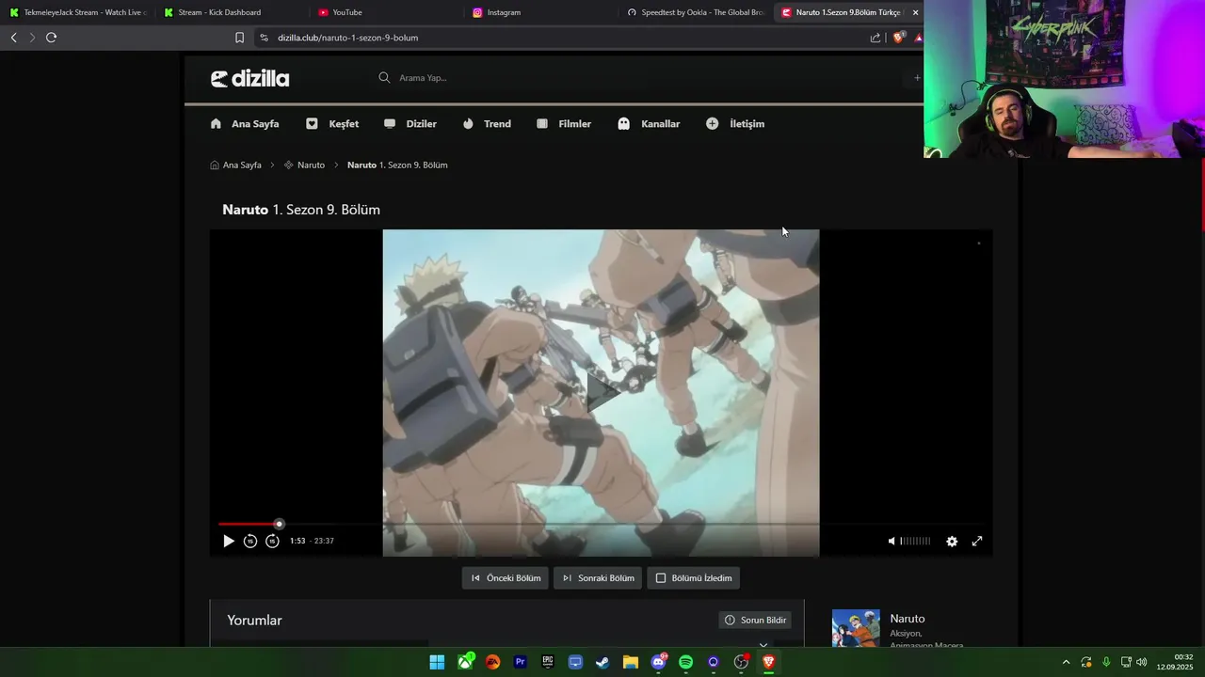Rewind the video 15 seconds
Screen dimensions: 1205x677
pyautogui.click(x=250, y=541)
